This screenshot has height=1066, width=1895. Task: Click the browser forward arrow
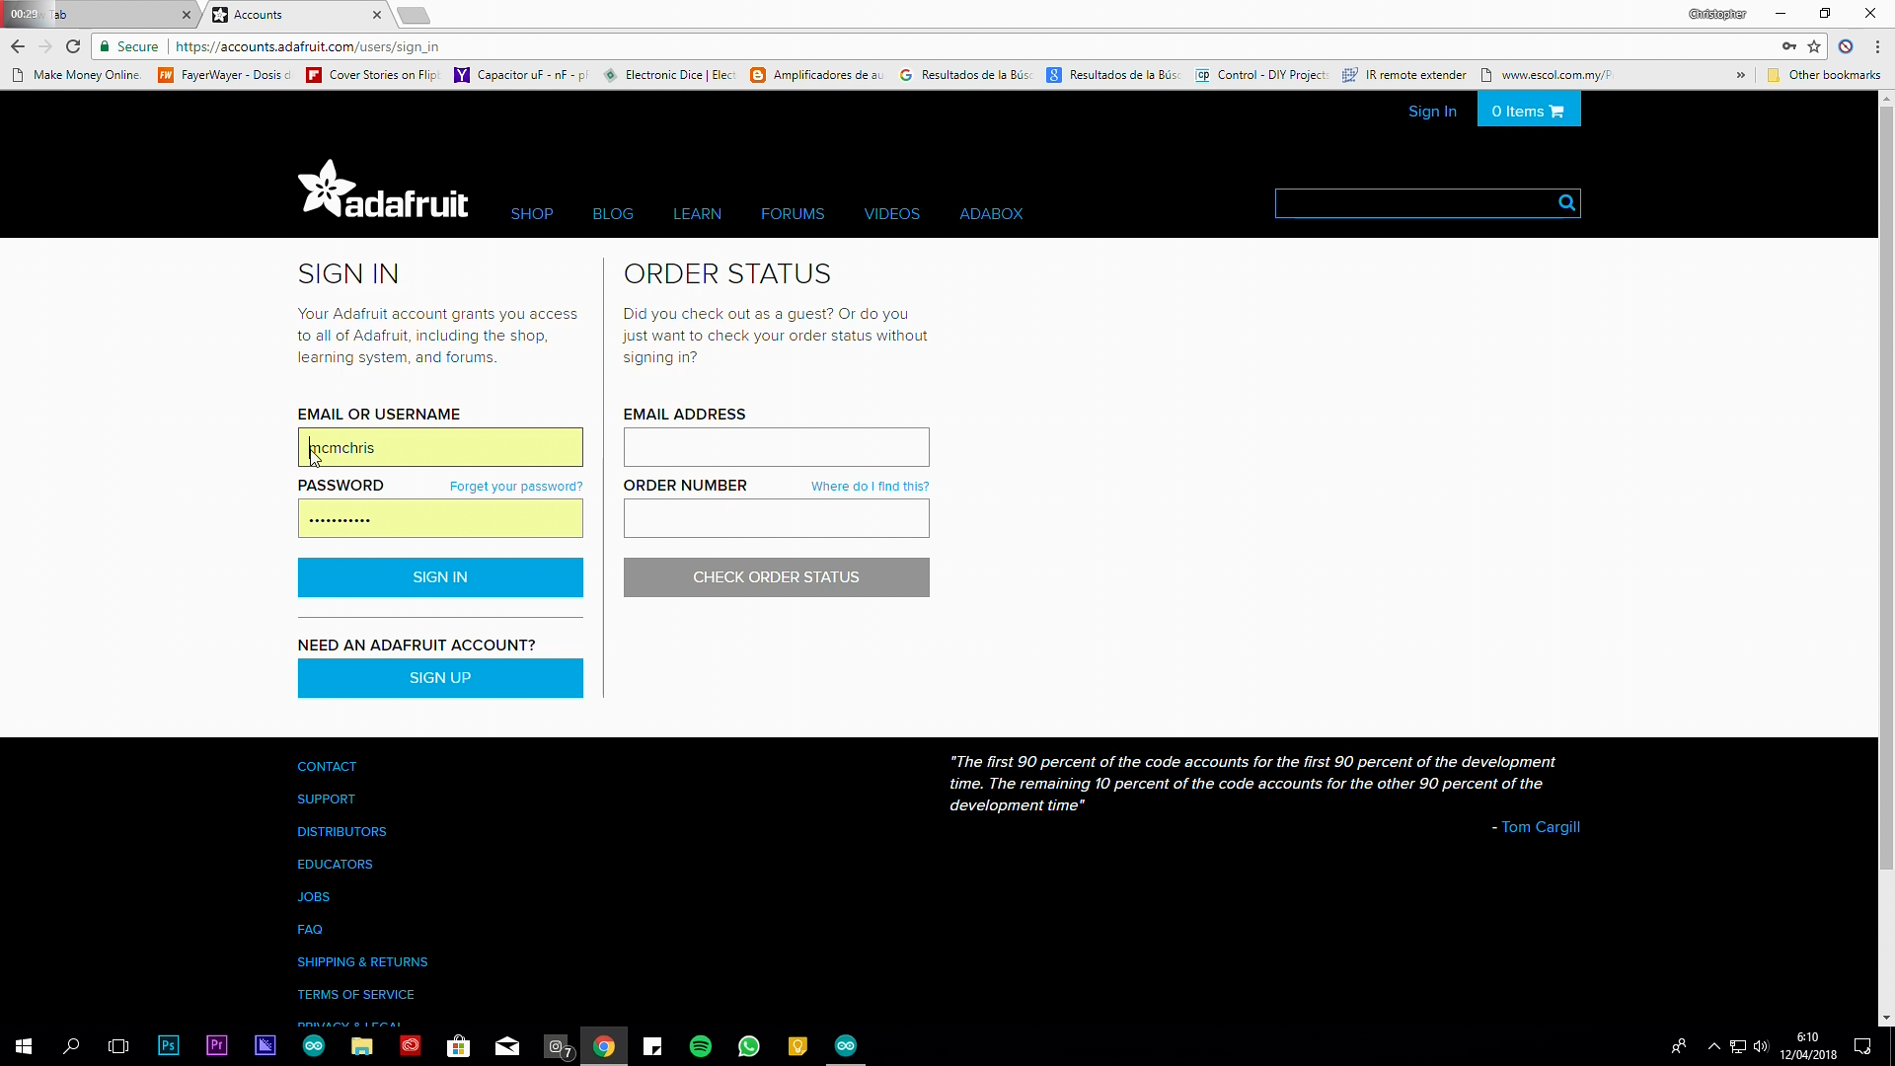tap(45, 46)
